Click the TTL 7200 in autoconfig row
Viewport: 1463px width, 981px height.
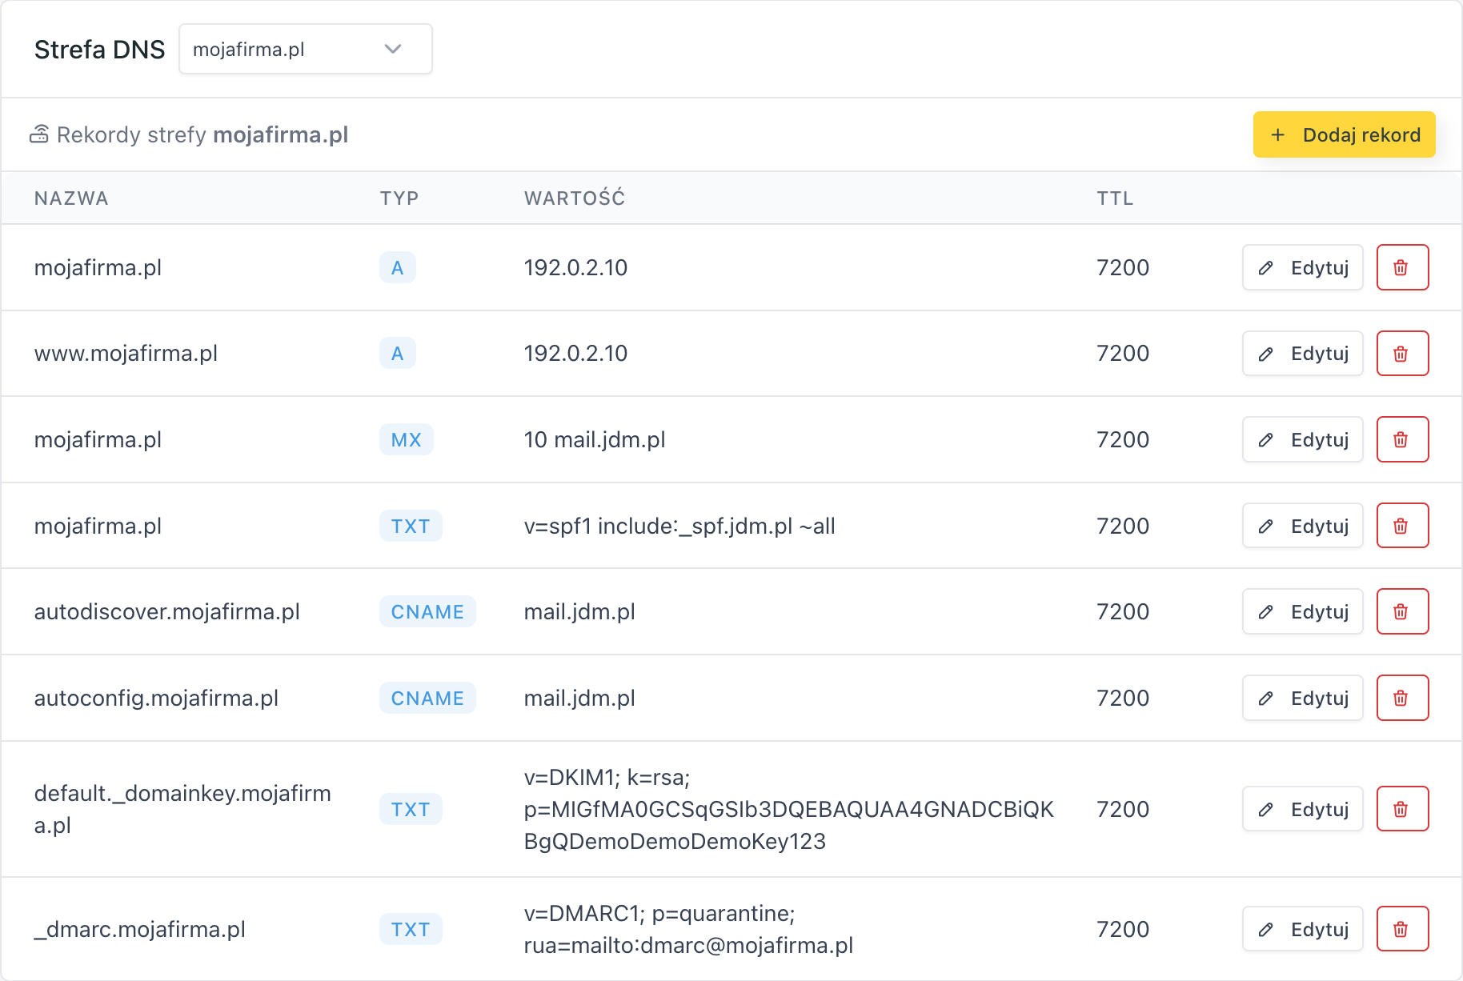[x=1123, y=698]
